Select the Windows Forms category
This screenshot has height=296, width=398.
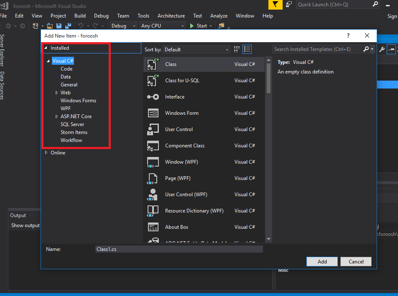78,101
